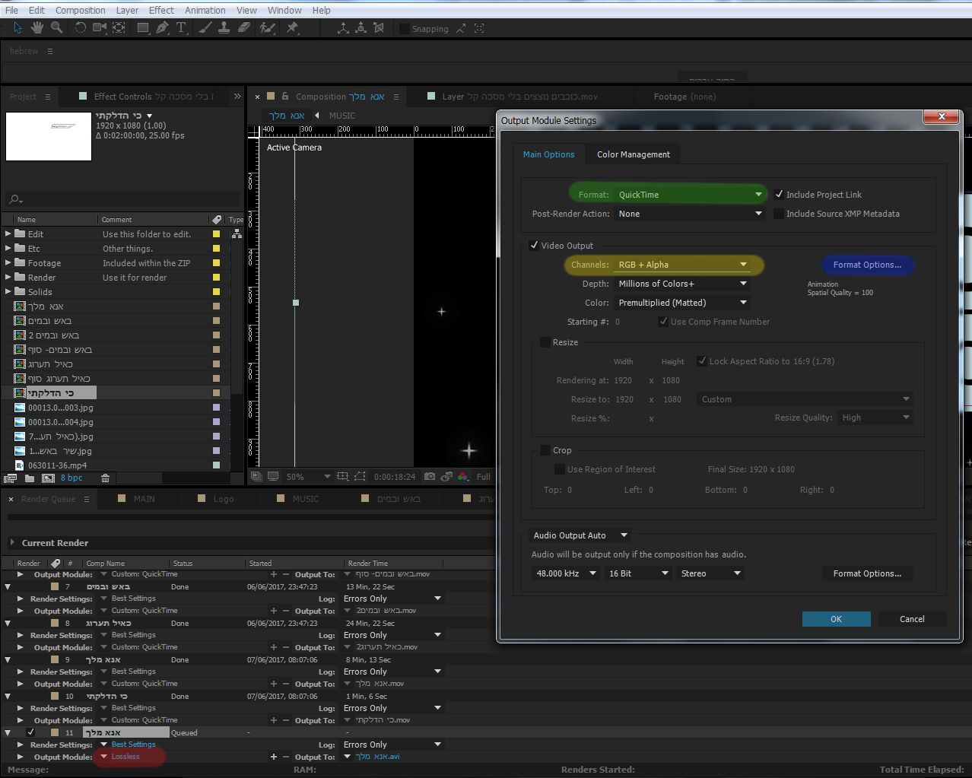Select the Clone Stamp tool

click(224, 28)
